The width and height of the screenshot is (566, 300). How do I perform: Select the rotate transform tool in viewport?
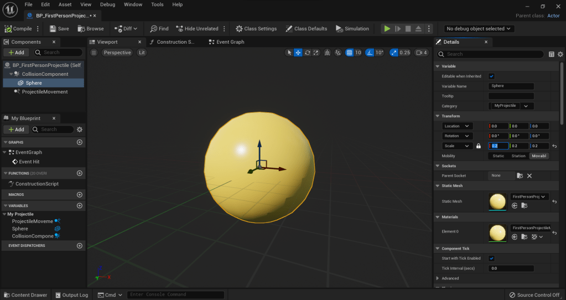pyautogui.click(x=307, y=53)
